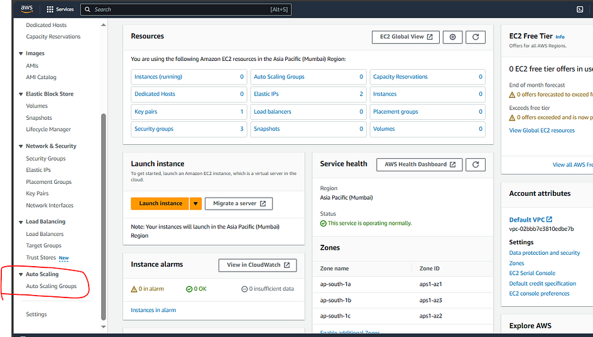Click Key pairs resource link
The height and width of the screenshot is (337, 593).
(x=146, y=112)
